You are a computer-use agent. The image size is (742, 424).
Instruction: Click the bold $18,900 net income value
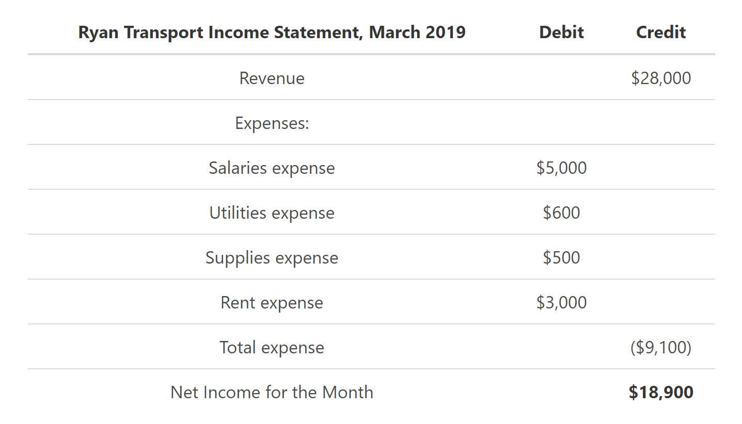(x=660, y=393)
